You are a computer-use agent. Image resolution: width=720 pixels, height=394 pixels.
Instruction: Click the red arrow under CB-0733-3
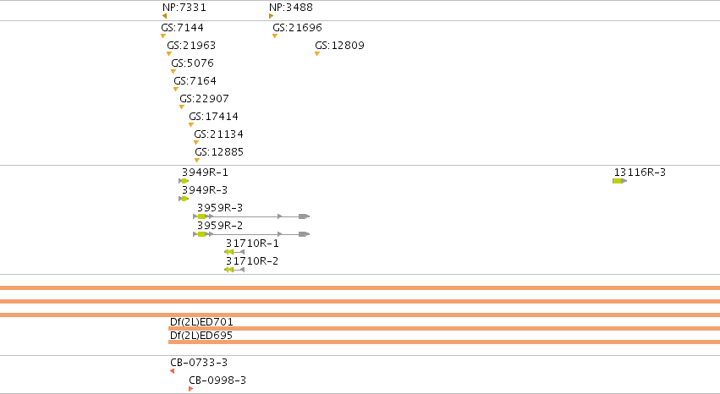[173, 371]
